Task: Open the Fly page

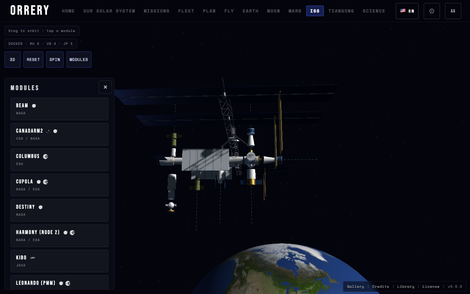Action: pyautogui.click(x=229, y=11)
